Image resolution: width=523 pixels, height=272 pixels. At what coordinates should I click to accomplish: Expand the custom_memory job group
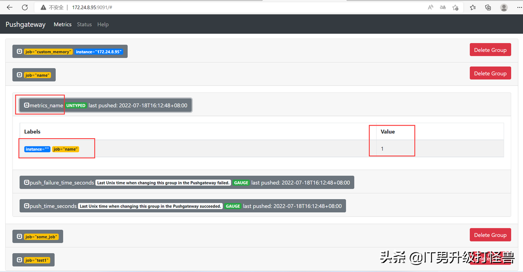[19, 51]
